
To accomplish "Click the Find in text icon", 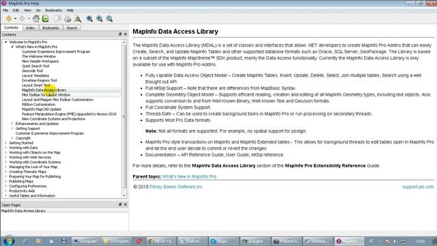I will 77,18.
